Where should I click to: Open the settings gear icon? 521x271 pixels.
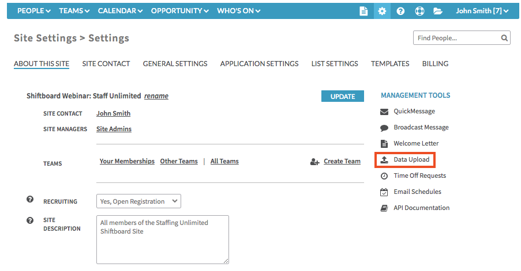coord(382,11)
